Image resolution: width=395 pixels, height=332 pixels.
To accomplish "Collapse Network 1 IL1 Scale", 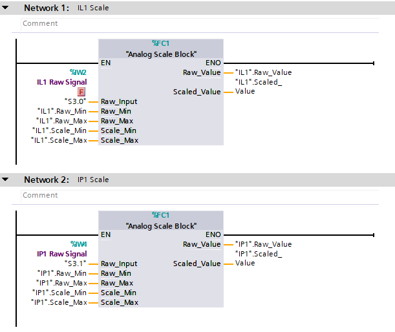I will [x=5, y=8].
